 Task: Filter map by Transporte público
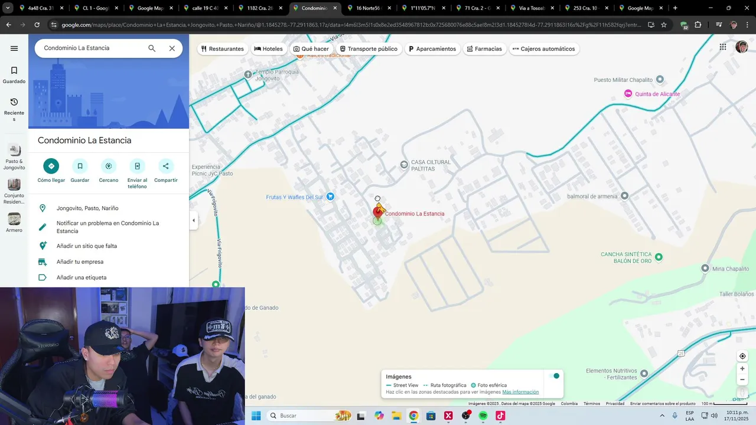pyautogui.click(x=369, y=49)
